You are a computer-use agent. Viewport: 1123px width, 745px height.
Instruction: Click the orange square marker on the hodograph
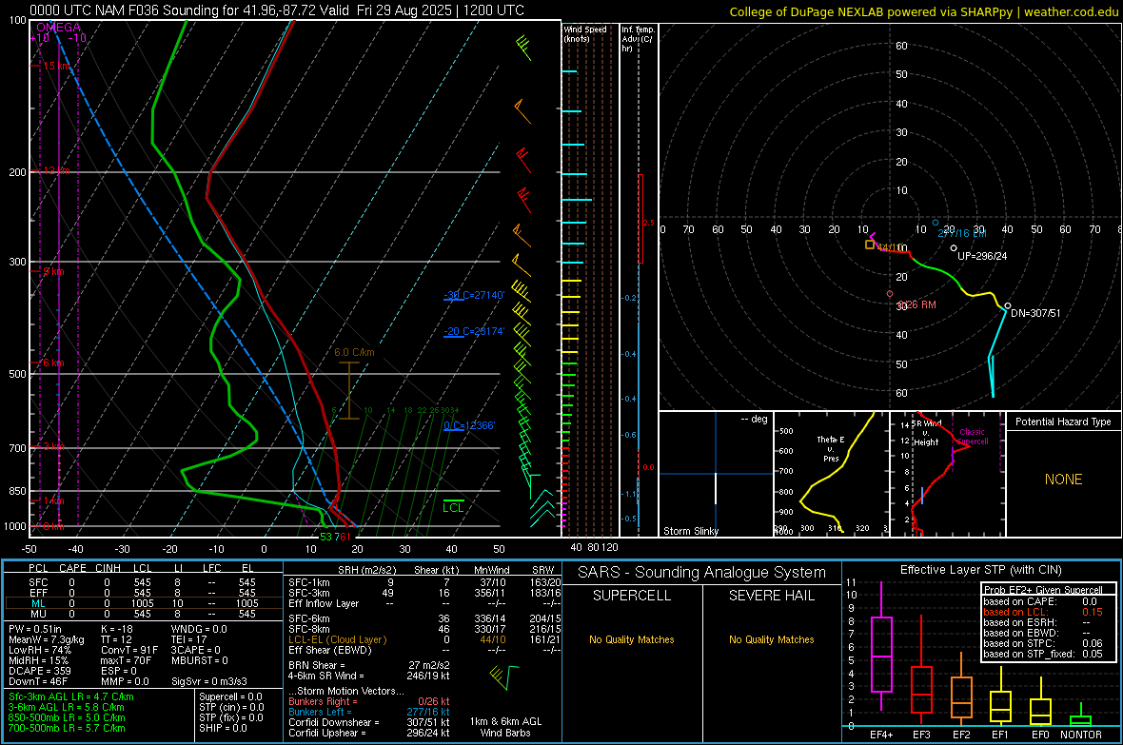[870, 245]
